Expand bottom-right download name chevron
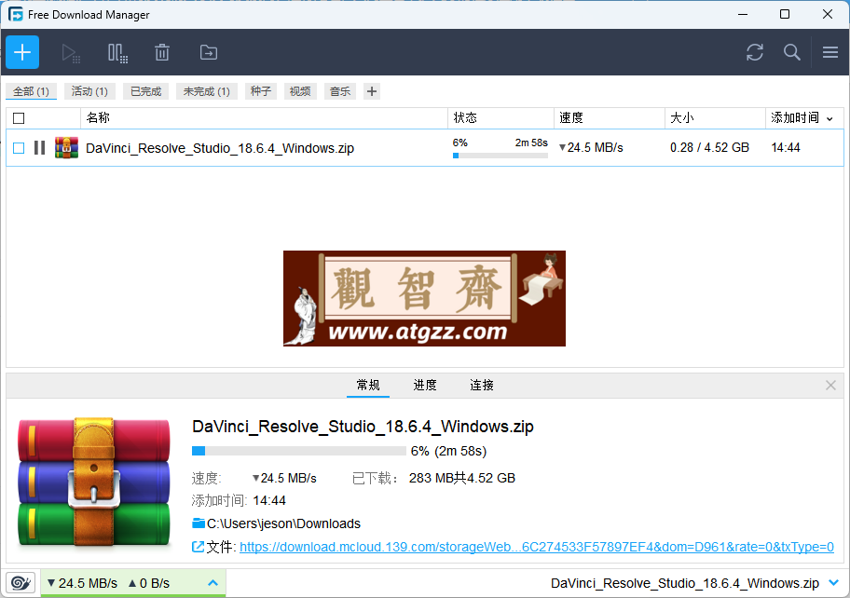Screen dimensions: 850x598 (834, 583)
